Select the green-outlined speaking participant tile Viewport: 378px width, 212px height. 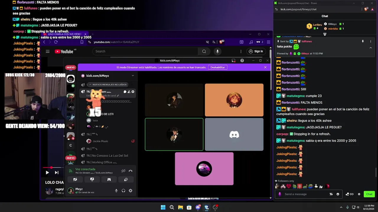coord(174,134)
